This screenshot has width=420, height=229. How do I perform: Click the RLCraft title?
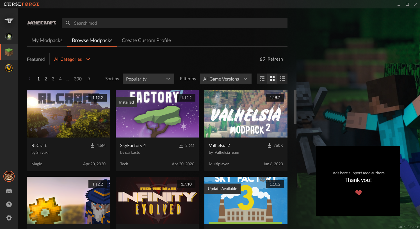39,145
